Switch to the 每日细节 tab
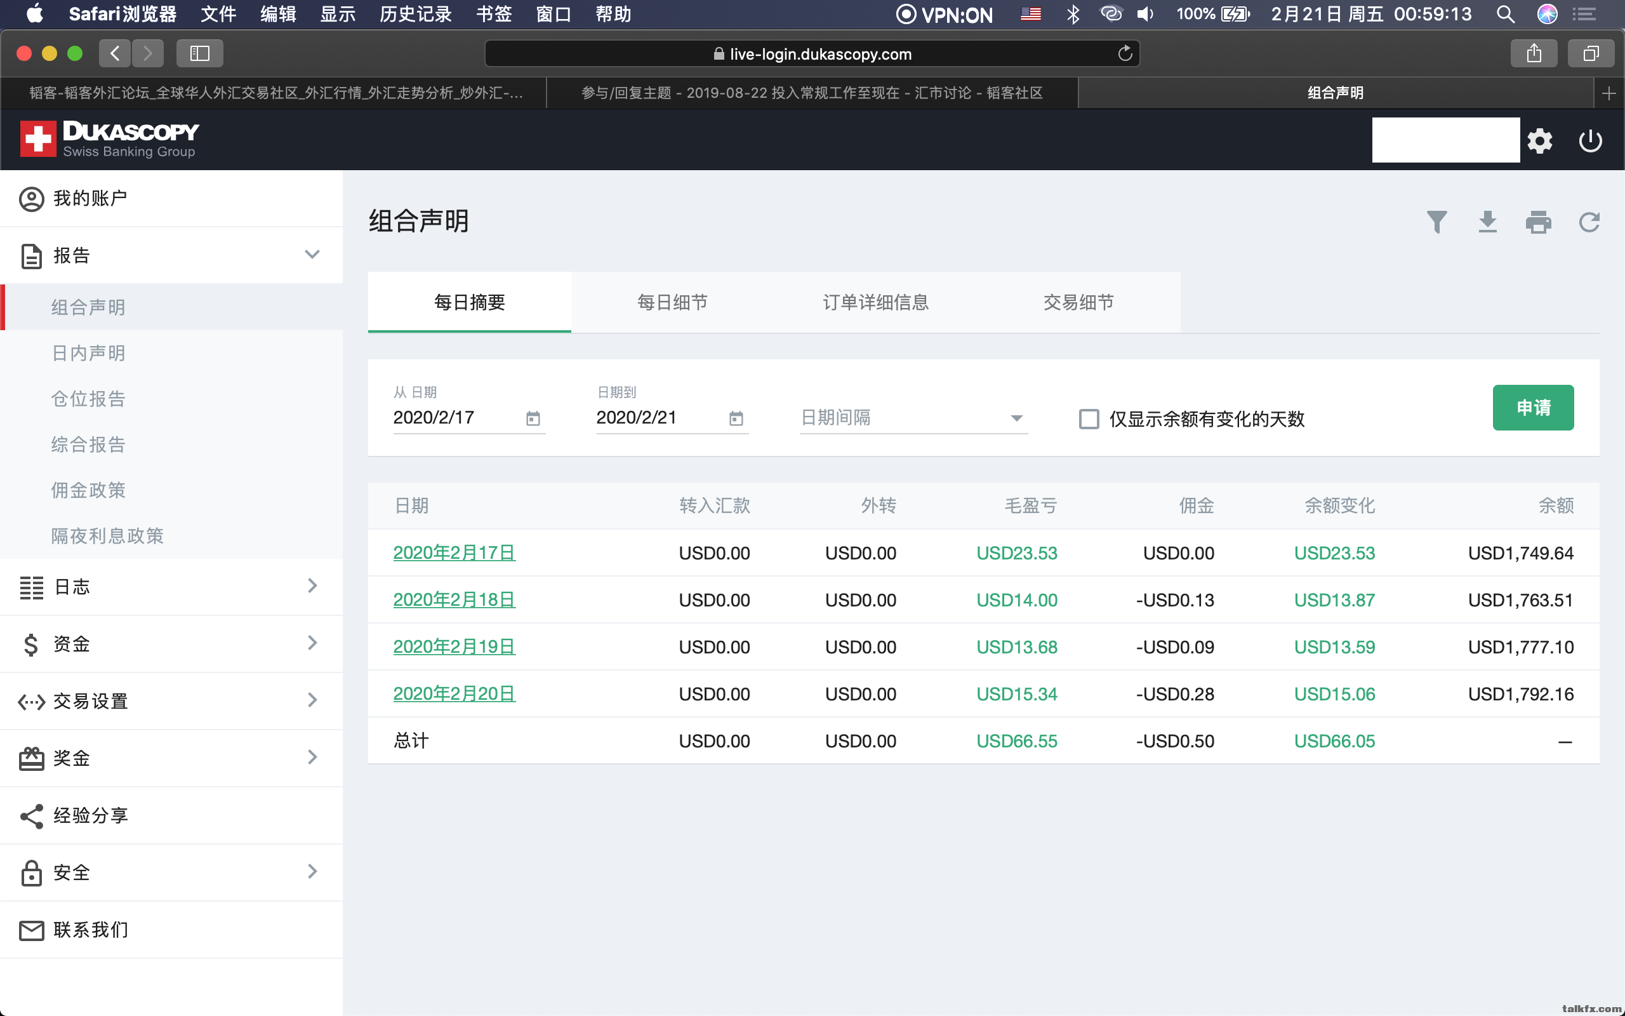The height and width of the screenshot is (1016, 1625). (x=672, y=302)
